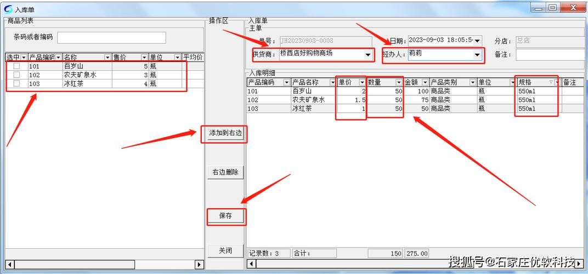Screen dimensions: 588x274
Task: Open the 数量 column filter arrow
Action: (399, 82)
